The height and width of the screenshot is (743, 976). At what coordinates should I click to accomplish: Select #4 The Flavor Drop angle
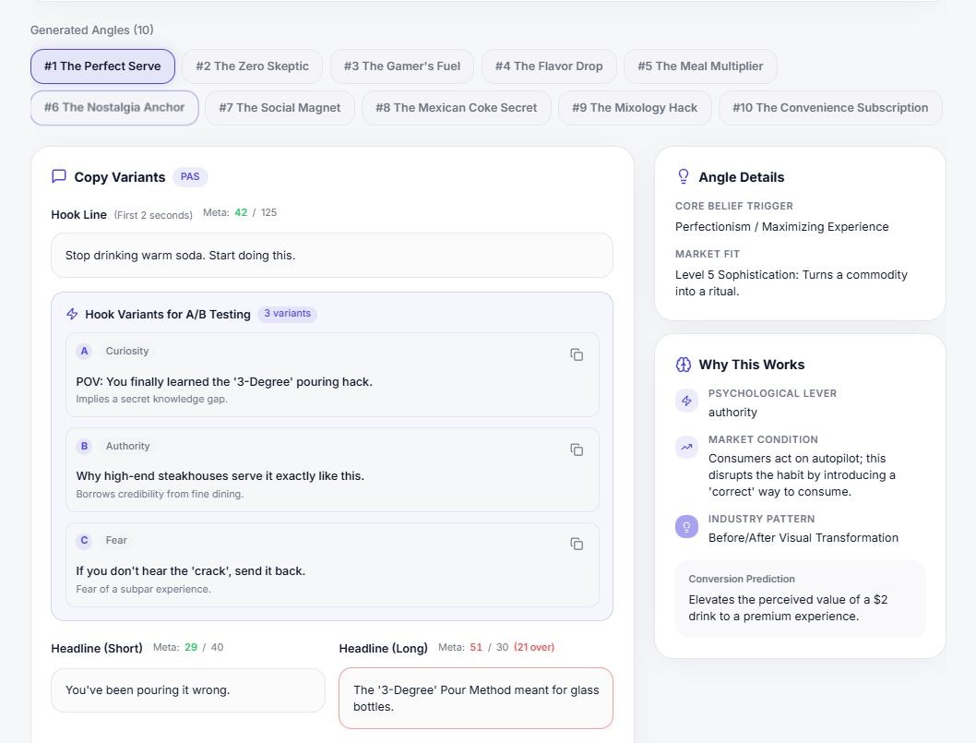(549, 66)
